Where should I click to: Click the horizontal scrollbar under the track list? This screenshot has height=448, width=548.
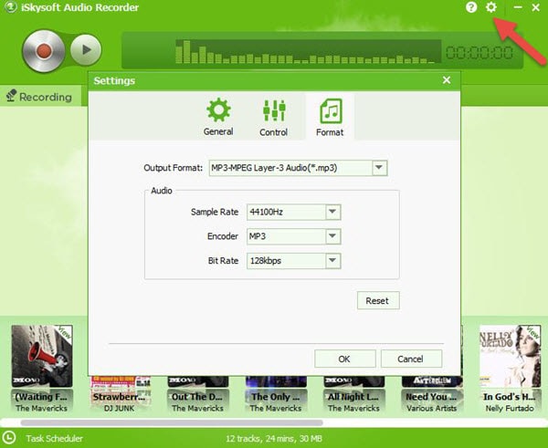[x=172, y=422]
